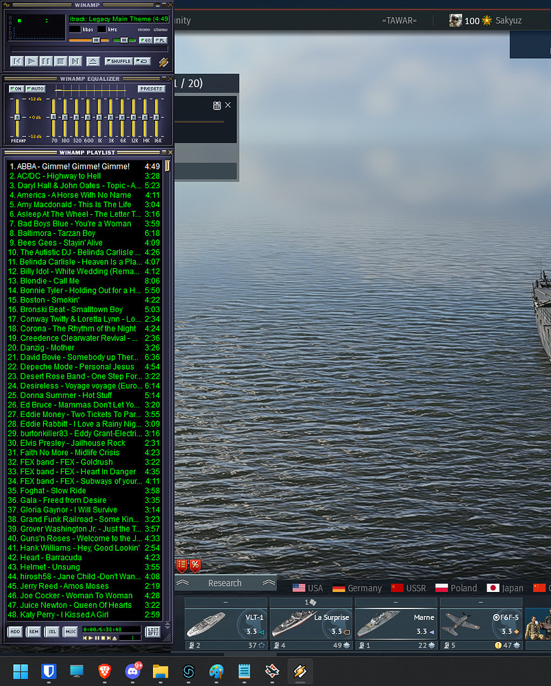
Task: Click the Winamp next track button
Action: pyautogui.click(x=75, y=62)
